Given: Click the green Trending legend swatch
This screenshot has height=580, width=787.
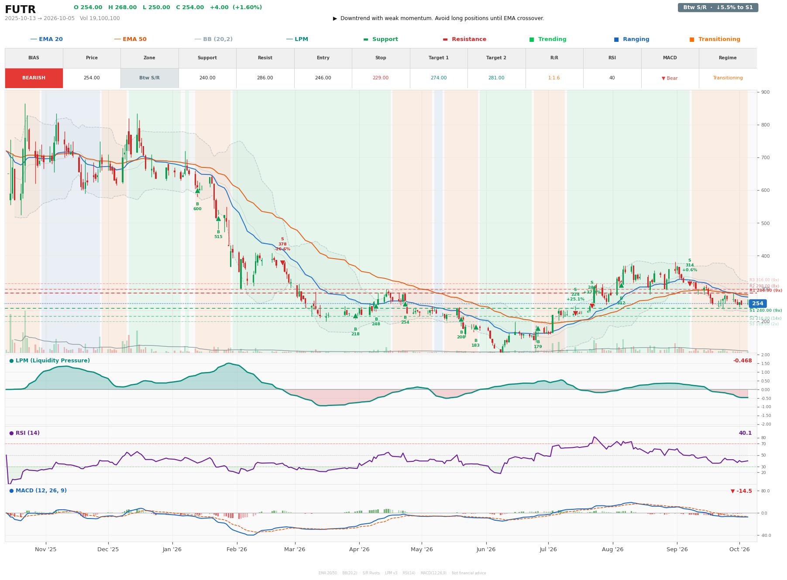Looking at the screenshot, I should [x=532, y=39].
